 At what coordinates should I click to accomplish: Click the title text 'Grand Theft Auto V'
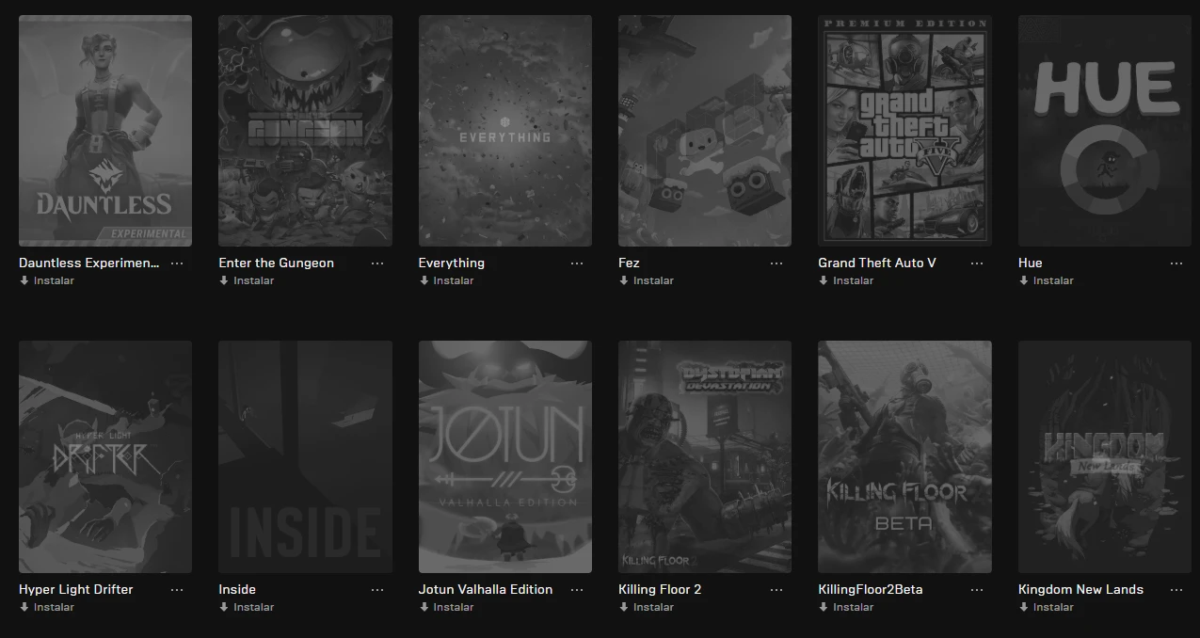point(877,263)
